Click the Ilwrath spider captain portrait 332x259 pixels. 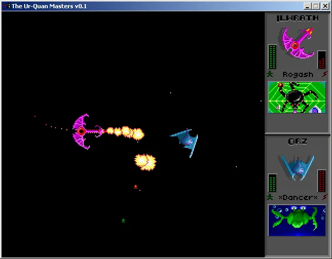tap(297, 97)
